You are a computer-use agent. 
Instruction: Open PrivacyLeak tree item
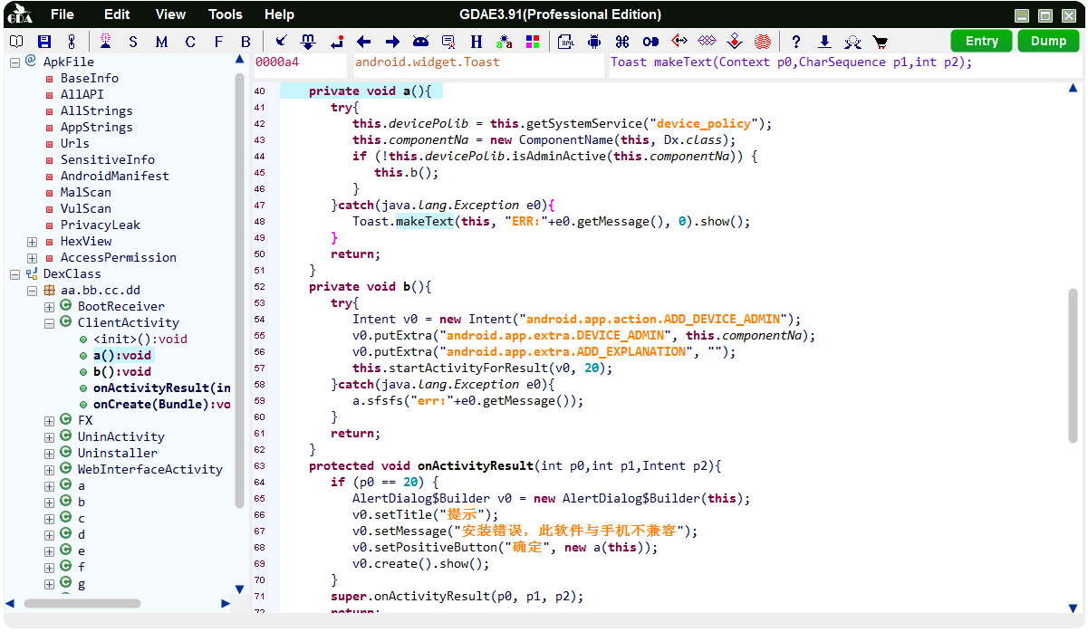(x=100, y=225)
